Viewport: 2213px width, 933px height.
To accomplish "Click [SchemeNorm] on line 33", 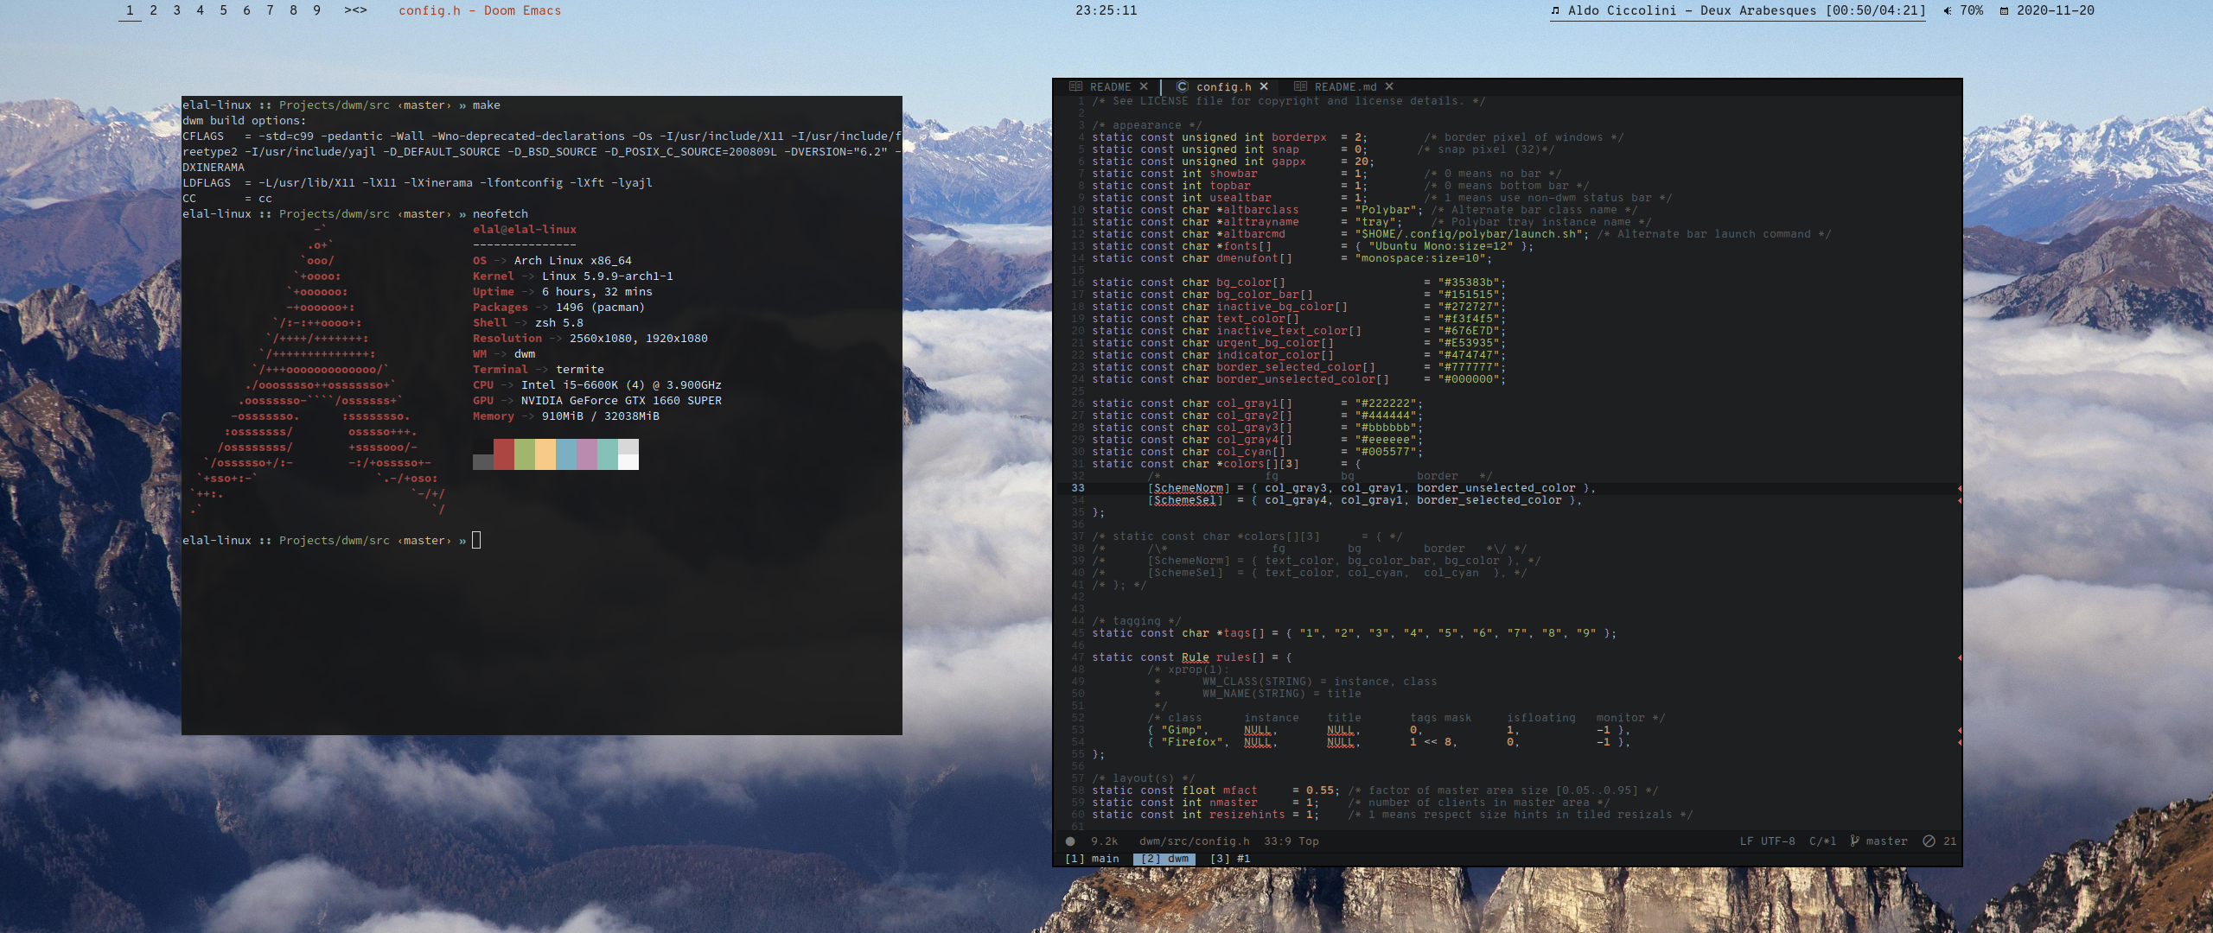I will click(x=1189, y=488).
